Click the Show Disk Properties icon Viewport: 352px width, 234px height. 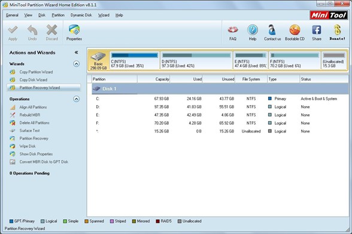pyautogui.click(x=13, y=154)
